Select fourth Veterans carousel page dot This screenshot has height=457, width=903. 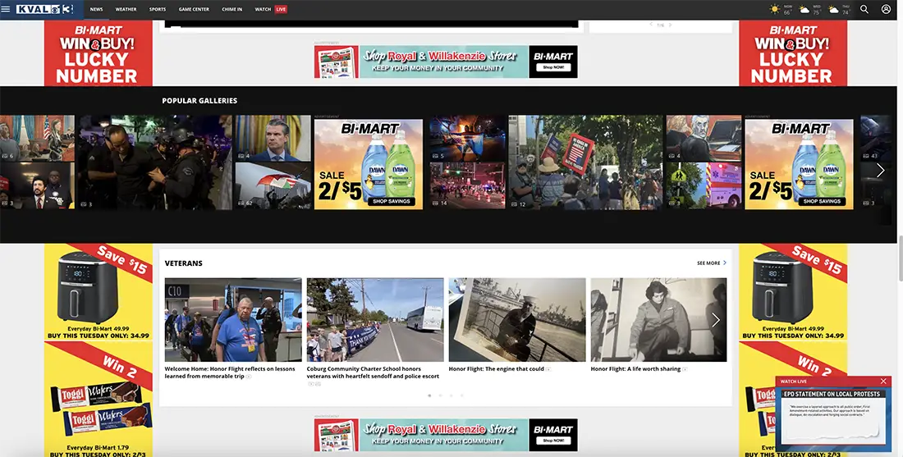[462, 395]
